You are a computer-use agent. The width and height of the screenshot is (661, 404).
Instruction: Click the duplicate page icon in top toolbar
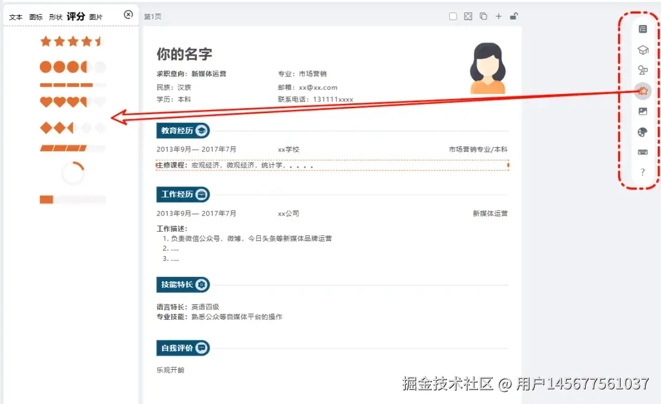point(483,16)
